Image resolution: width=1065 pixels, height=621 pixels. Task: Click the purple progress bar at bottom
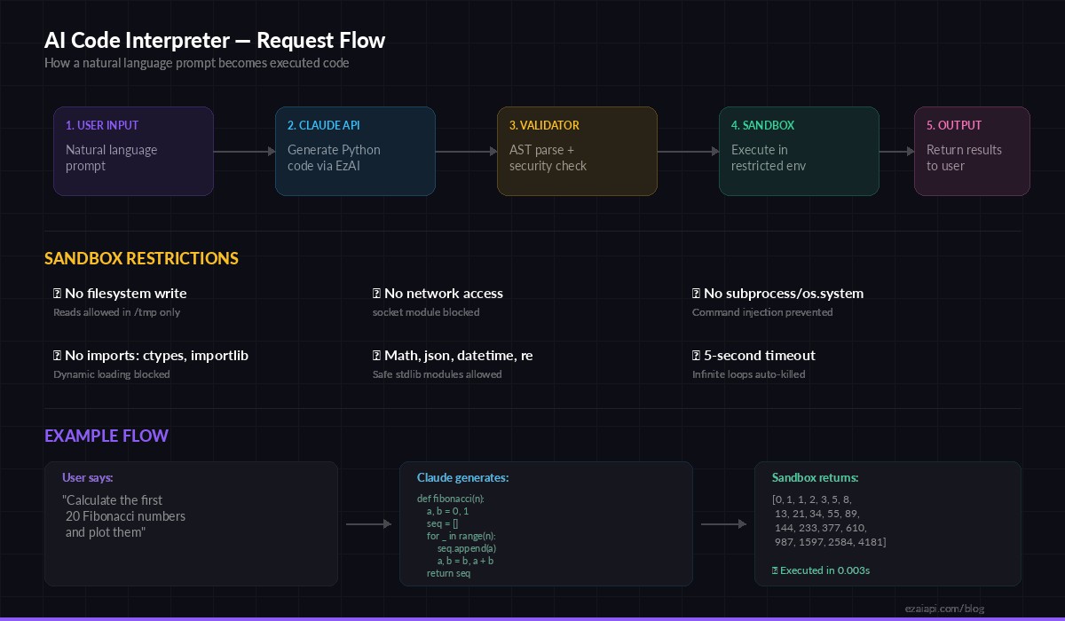(x=532, y=618)
